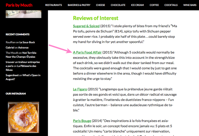Open Gabriel's comment author link

[x=10, y=48]
